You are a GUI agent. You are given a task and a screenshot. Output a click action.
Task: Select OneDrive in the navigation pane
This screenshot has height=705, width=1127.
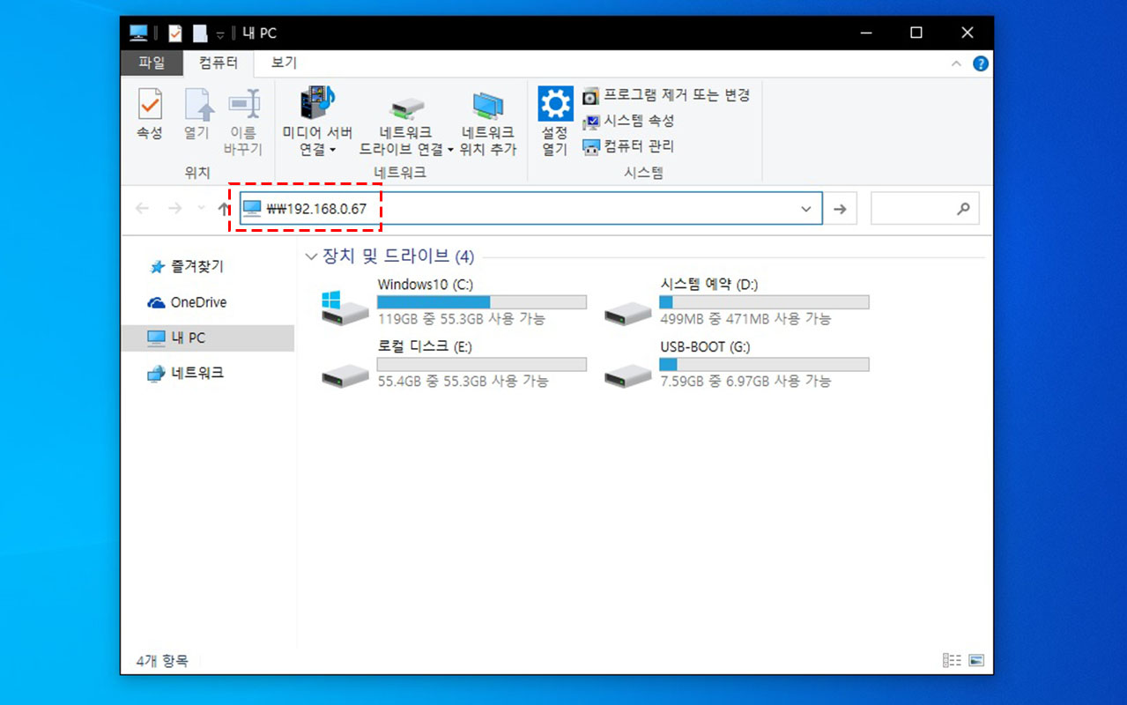click(187, 302)
